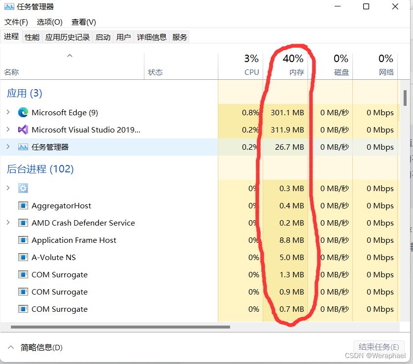Sort processes by the 内存 column header
413x364 pixels.
click(x=285, y=66)
